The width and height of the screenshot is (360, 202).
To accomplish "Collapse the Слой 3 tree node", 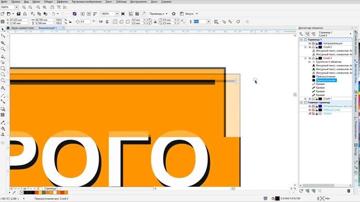I will coord(305,47).
